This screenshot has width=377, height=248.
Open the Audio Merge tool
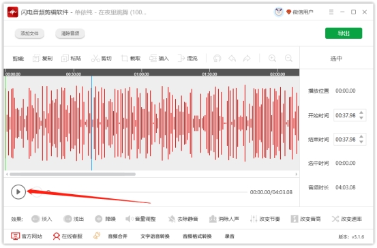[x=117, y=236]
